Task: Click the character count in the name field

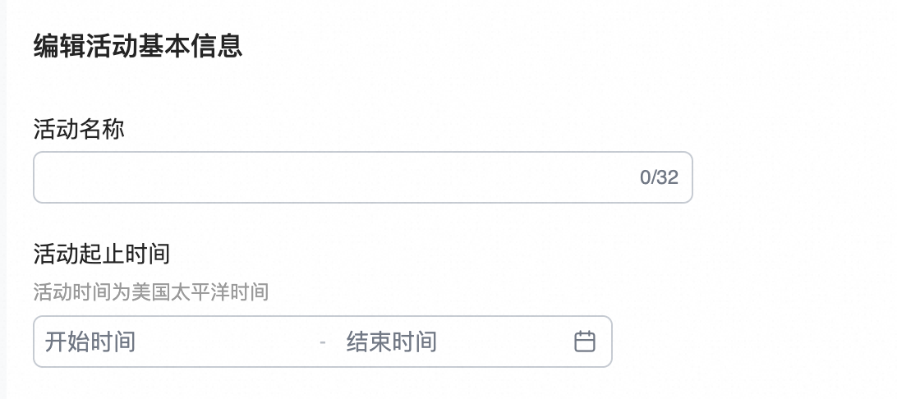Action: tap(659, 177)
